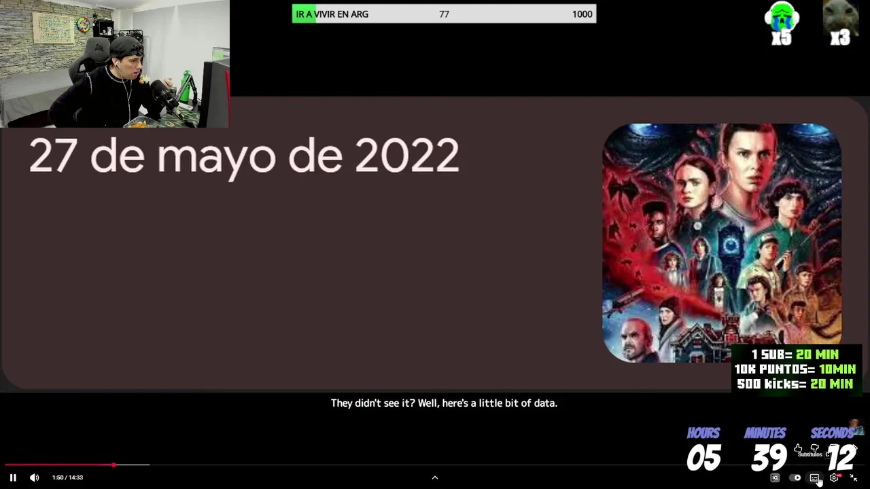The width and height of the screenshot is (870, 489).
Task: Open the search-in-video icon
Action: tap(775, 478)
